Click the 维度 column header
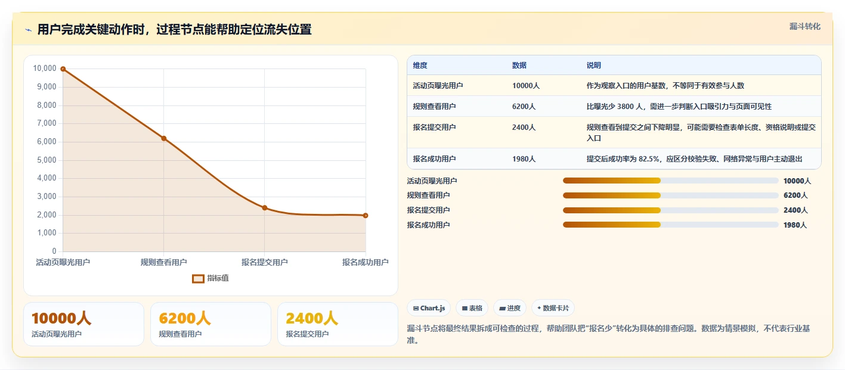845x370 pixels. tap(420, 66)
